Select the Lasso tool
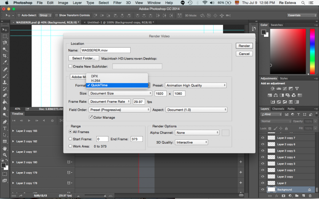 [x=5, y=43]
